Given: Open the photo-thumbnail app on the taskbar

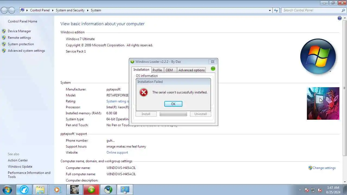Looking at the screenshot, I should (x=74, y=190).
